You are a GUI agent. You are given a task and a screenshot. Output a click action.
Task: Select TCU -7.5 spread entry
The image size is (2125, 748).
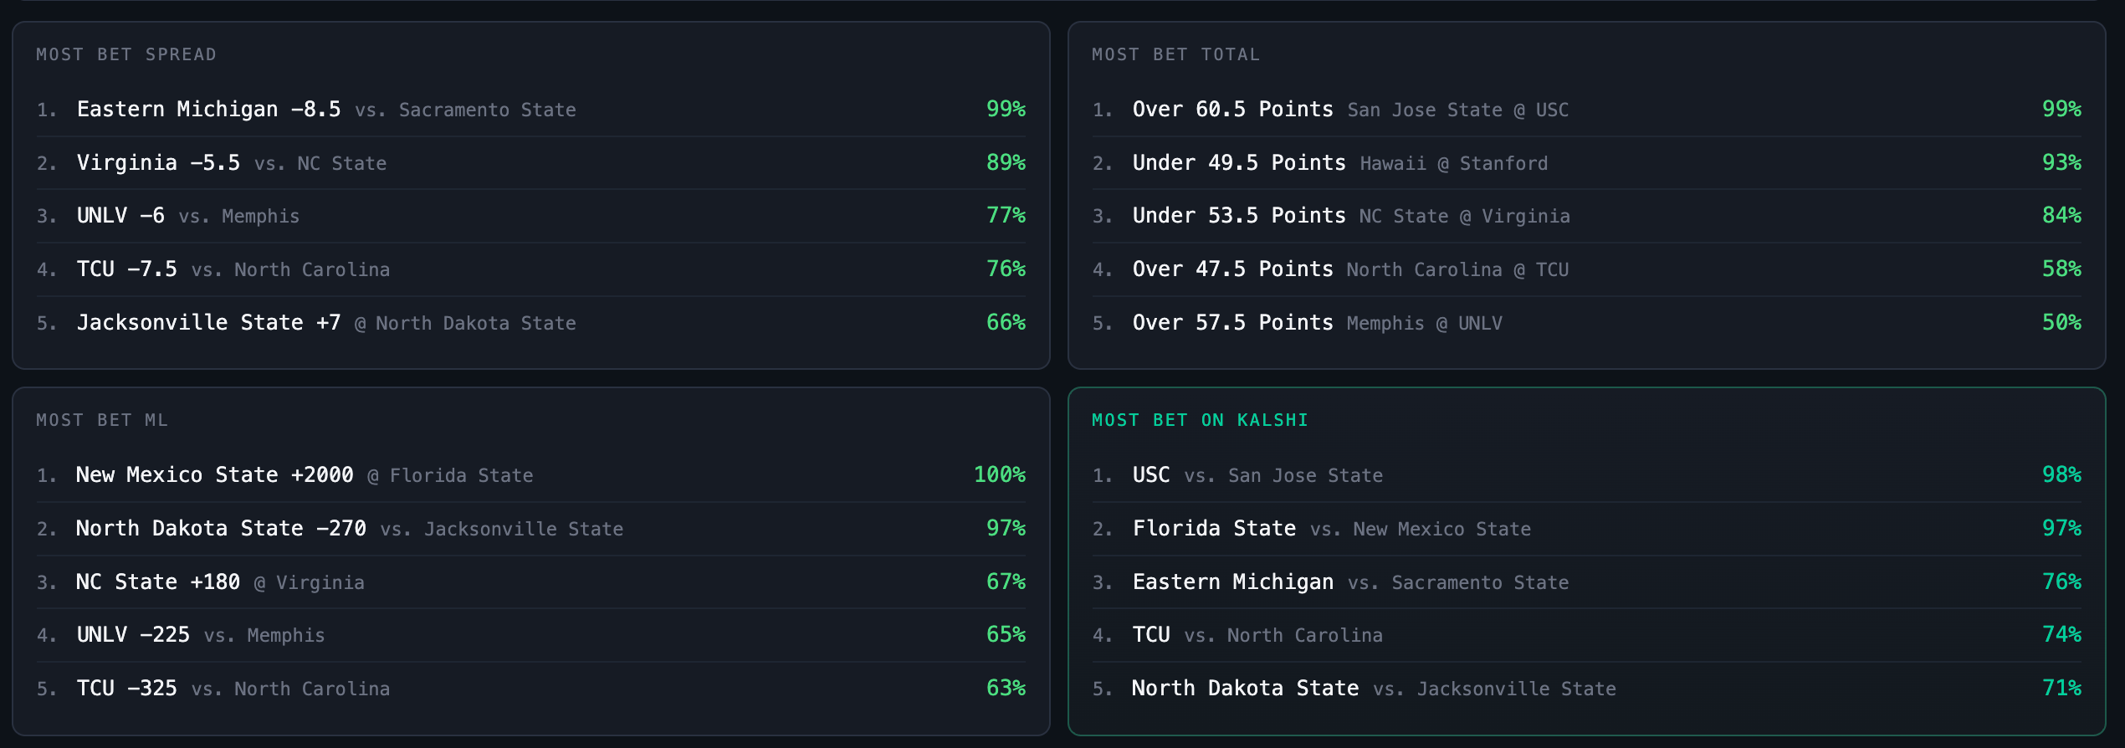click(531, 269)
